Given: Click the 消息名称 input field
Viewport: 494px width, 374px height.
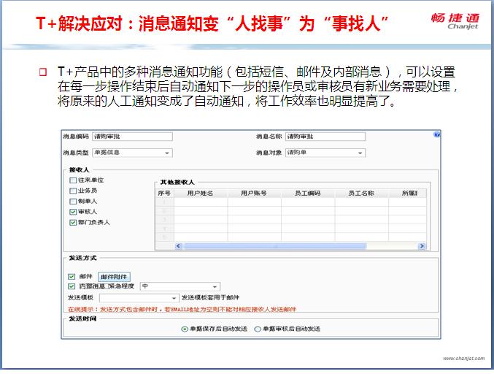Looking at the screenshot, I should point(325,137).
